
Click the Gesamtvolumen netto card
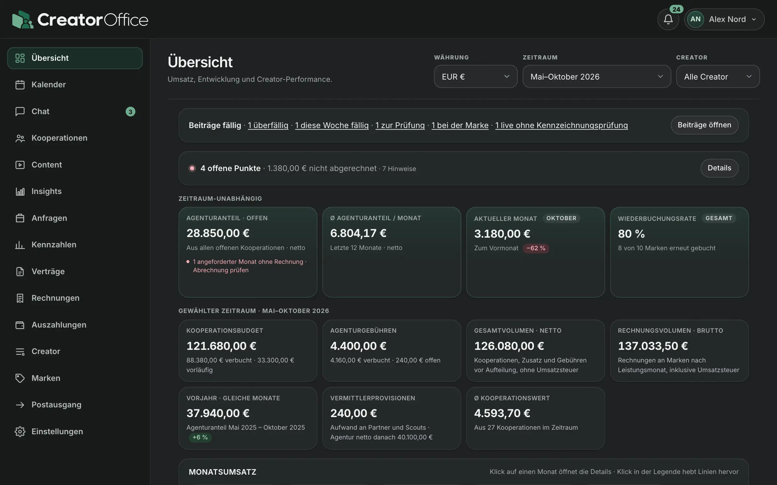pos(535,351)
